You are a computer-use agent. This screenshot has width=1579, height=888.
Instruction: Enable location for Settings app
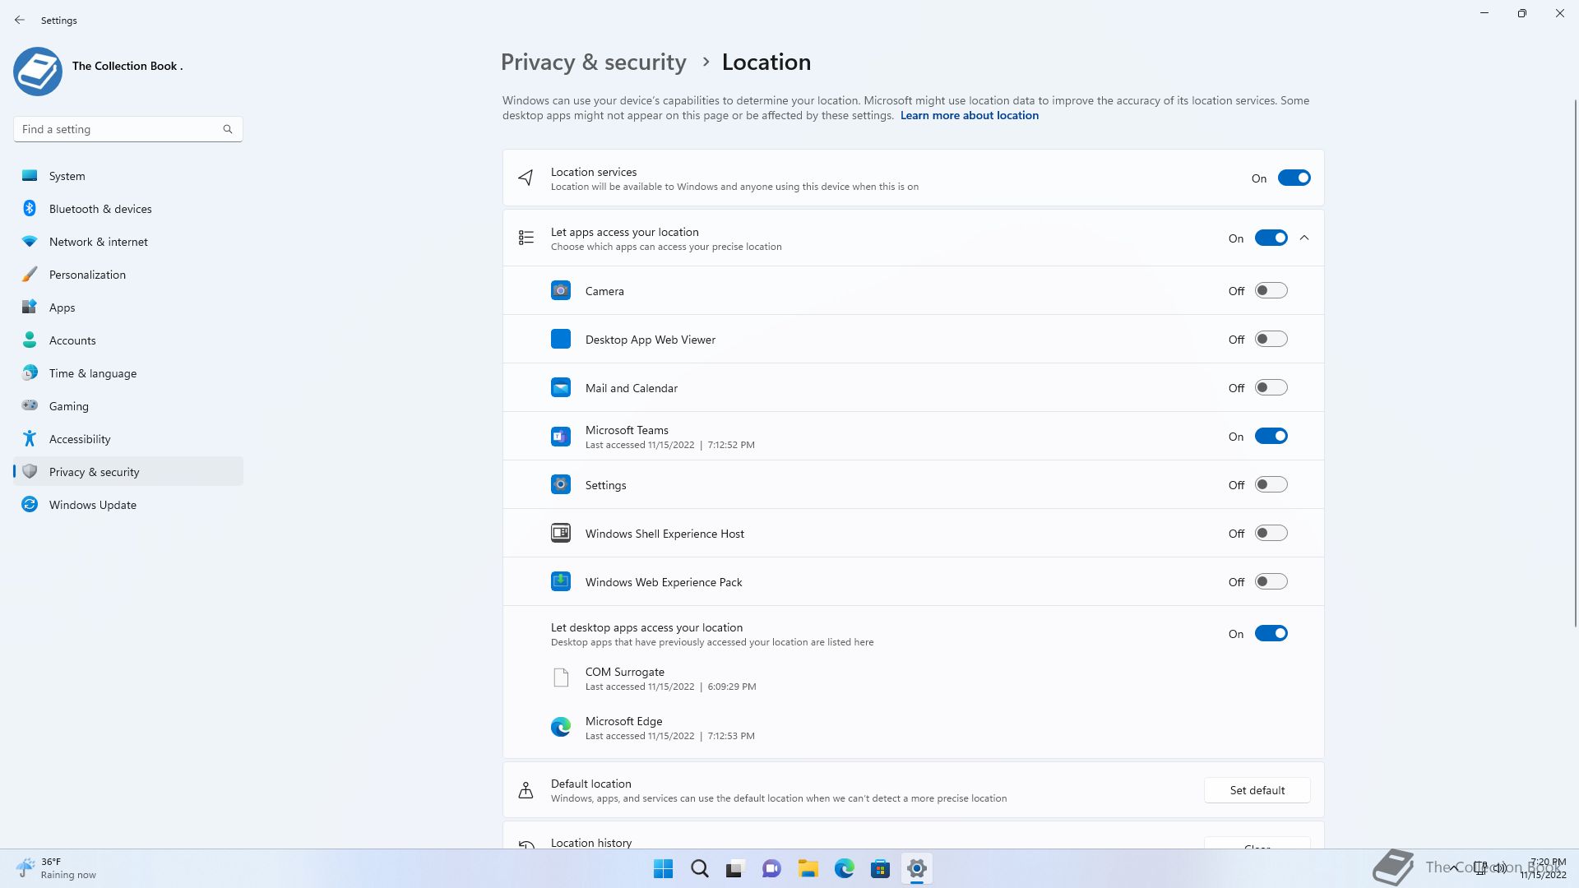(1271, 484)
